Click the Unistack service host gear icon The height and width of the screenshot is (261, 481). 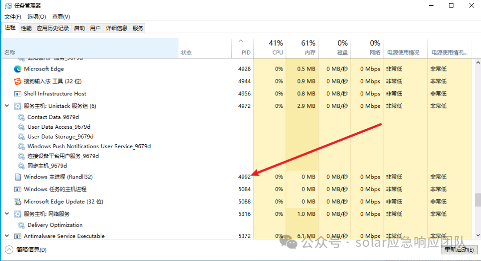pyautogui.click(x=18, y=106)
